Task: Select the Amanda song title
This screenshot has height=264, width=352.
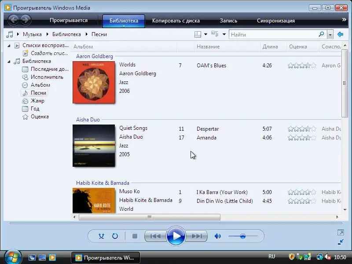Action: coord(206,138)
